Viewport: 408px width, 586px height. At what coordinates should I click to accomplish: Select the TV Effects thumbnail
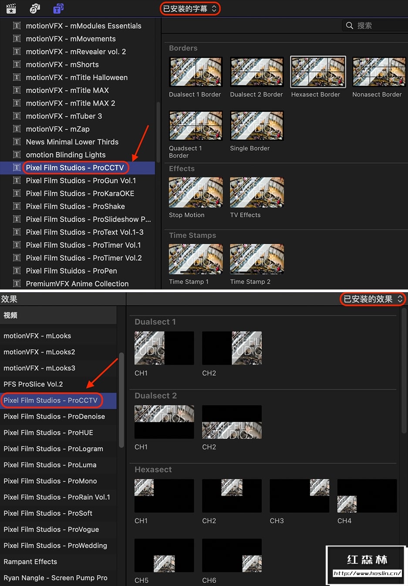[x=257, y=192]
